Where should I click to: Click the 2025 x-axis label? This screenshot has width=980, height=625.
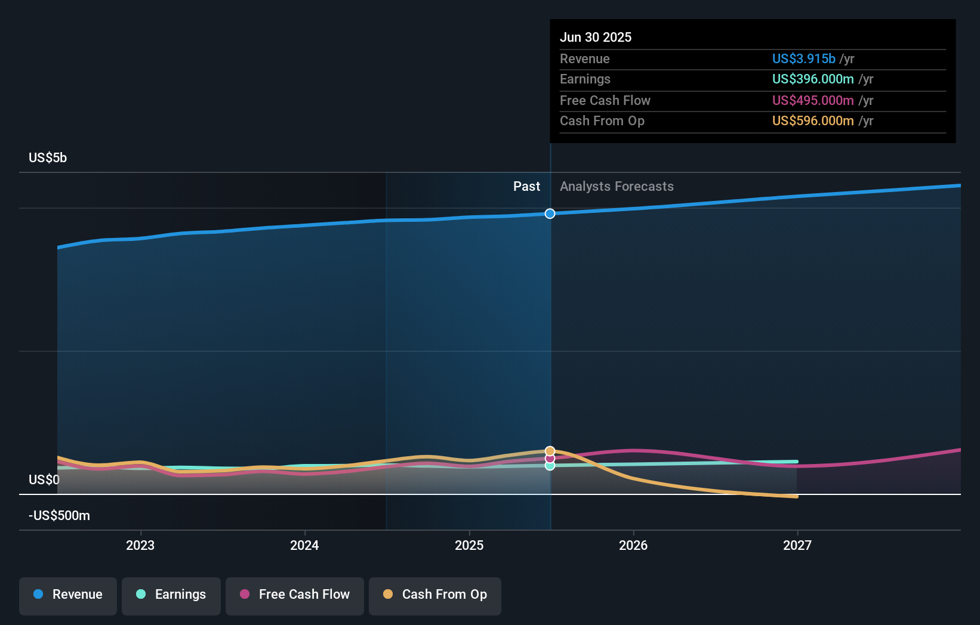coord(469,545)
